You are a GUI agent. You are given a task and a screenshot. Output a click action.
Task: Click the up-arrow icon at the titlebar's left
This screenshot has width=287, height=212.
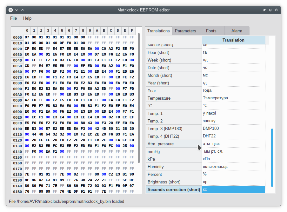pyautogui.click(x=23, y=10)
